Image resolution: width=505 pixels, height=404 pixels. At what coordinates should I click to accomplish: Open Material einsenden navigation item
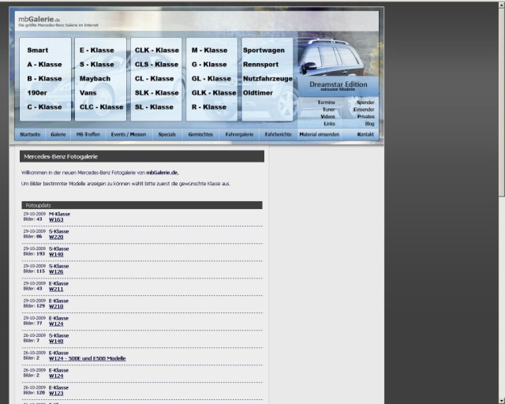pos(319,134)
